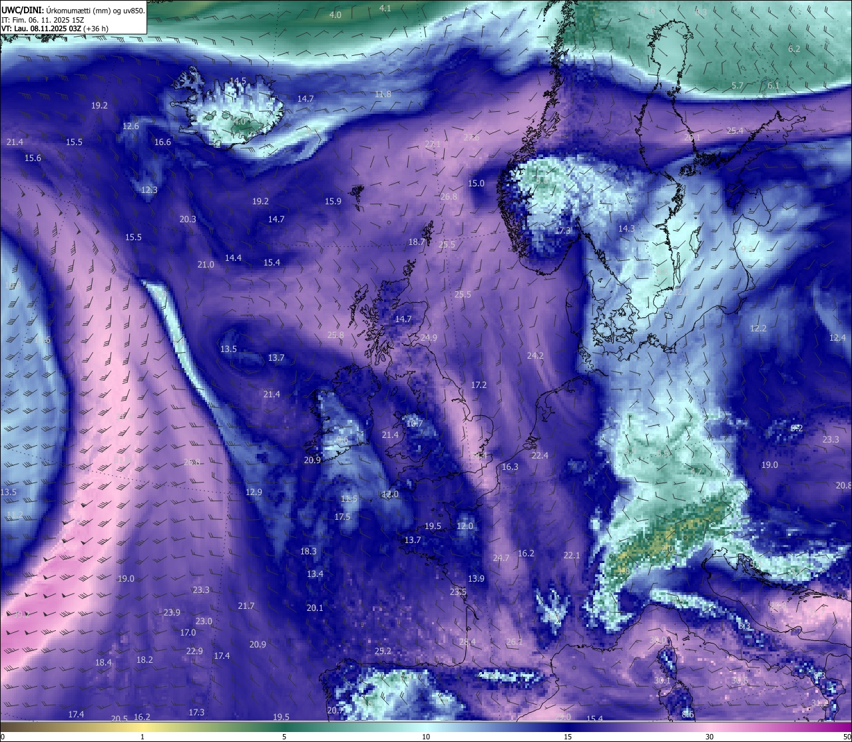Click the value 25.2 north of Spain

pos(383,651)
